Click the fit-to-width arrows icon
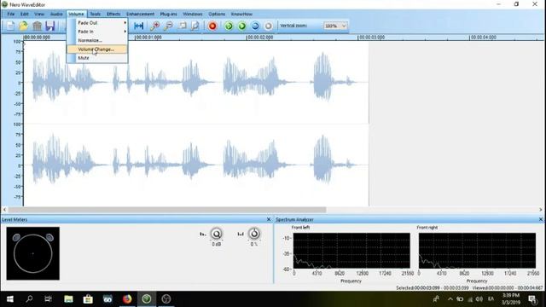Screen dimensions: 546x307 [138, 26]
